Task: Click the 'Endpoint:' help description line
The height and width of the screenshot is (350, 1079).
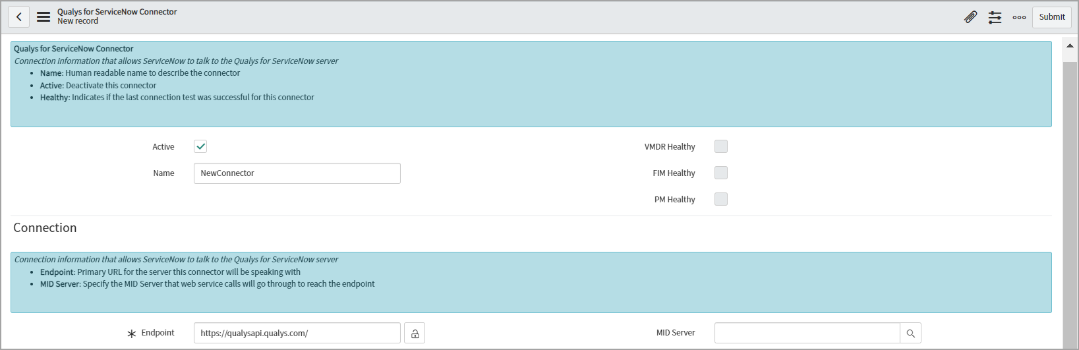Action: pyautogui.click(x=170, y=272)
